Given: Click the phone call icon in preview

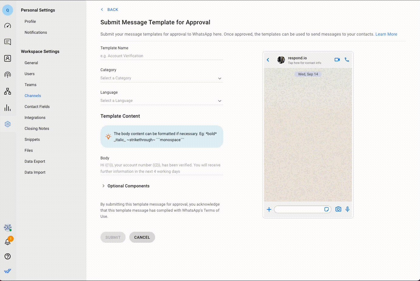Looking at the screenshot, I should pyautogui.click(x=347, y=60).
